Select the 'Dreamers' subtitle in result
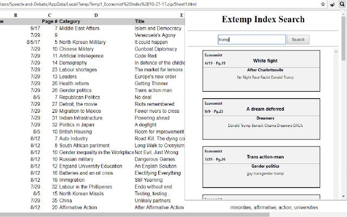Viewport: 347px width, 217px height. coord(265,118)
